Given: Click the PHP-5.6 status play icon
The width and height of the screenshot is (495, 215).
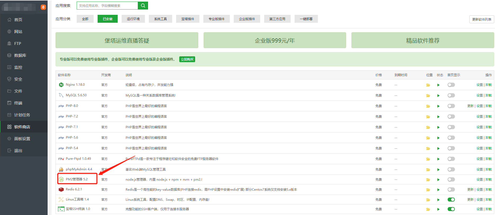Looking at the screenshot, I should (438, 138).
